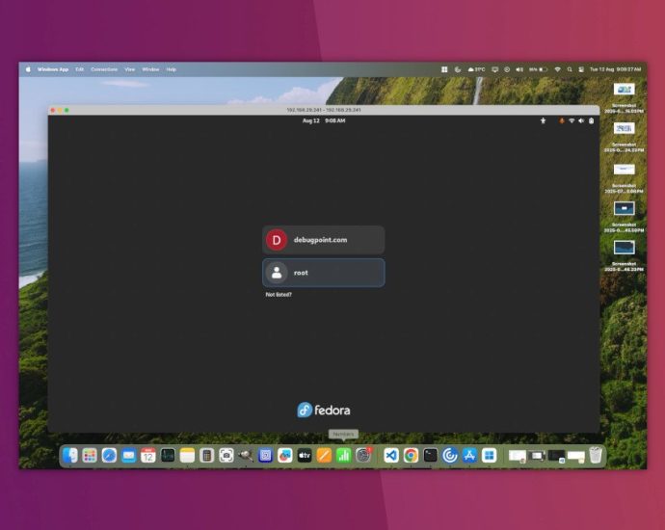Open Google Chrome from the Dock

point(411,455)
